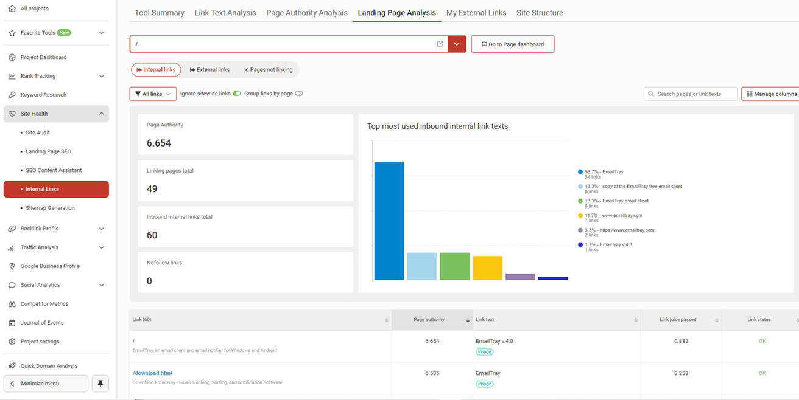Switch to Tool Summary tab
799x400 pixels.
pyautogui.click(x=160, y=13)
